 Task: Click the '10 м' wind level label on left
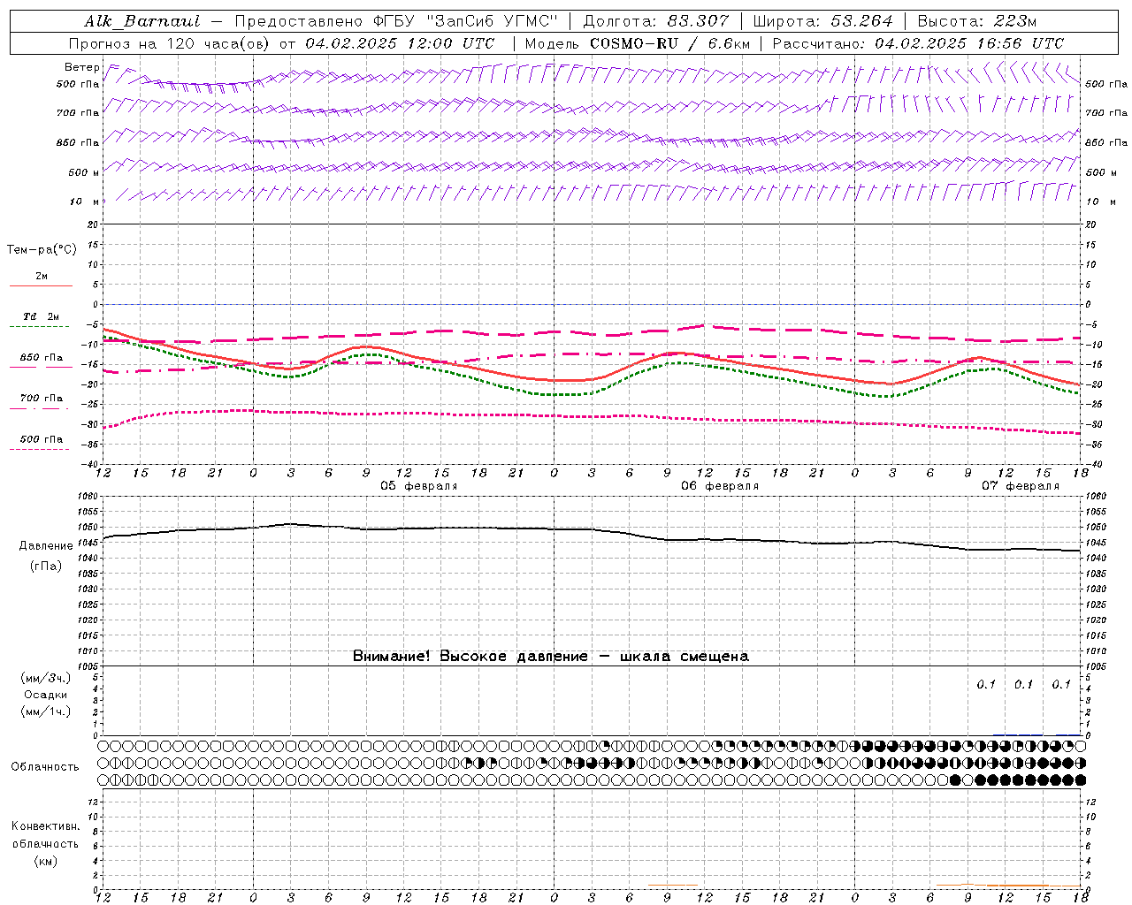coord(84,202)
